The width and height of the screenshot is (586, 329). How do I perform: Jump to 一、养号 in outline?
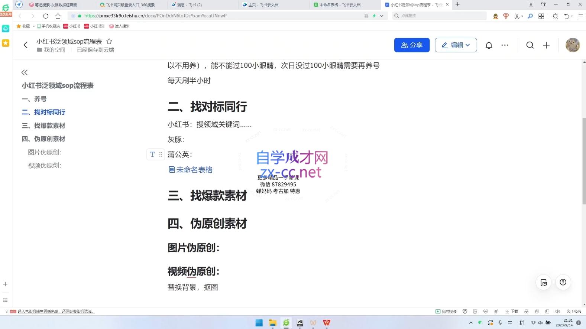[34, 99]
